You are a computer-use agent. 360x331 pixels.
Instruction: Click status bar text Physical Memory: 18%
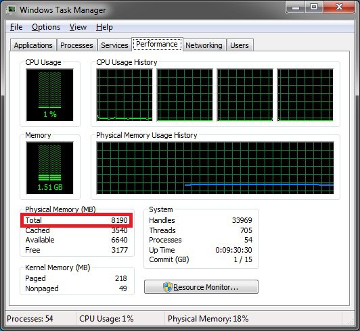[208, 319]
